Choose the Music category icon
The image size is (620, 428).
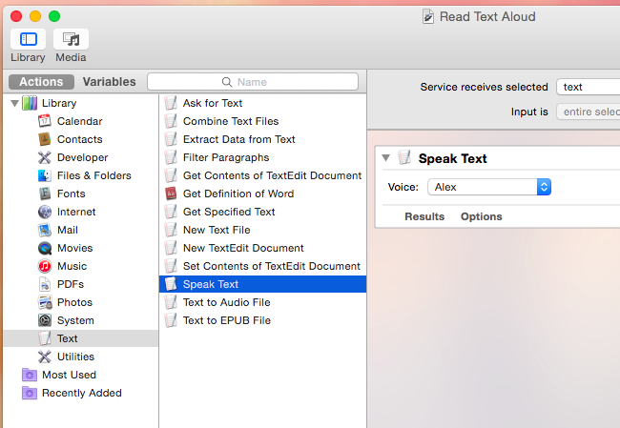(x=45, y=266)
